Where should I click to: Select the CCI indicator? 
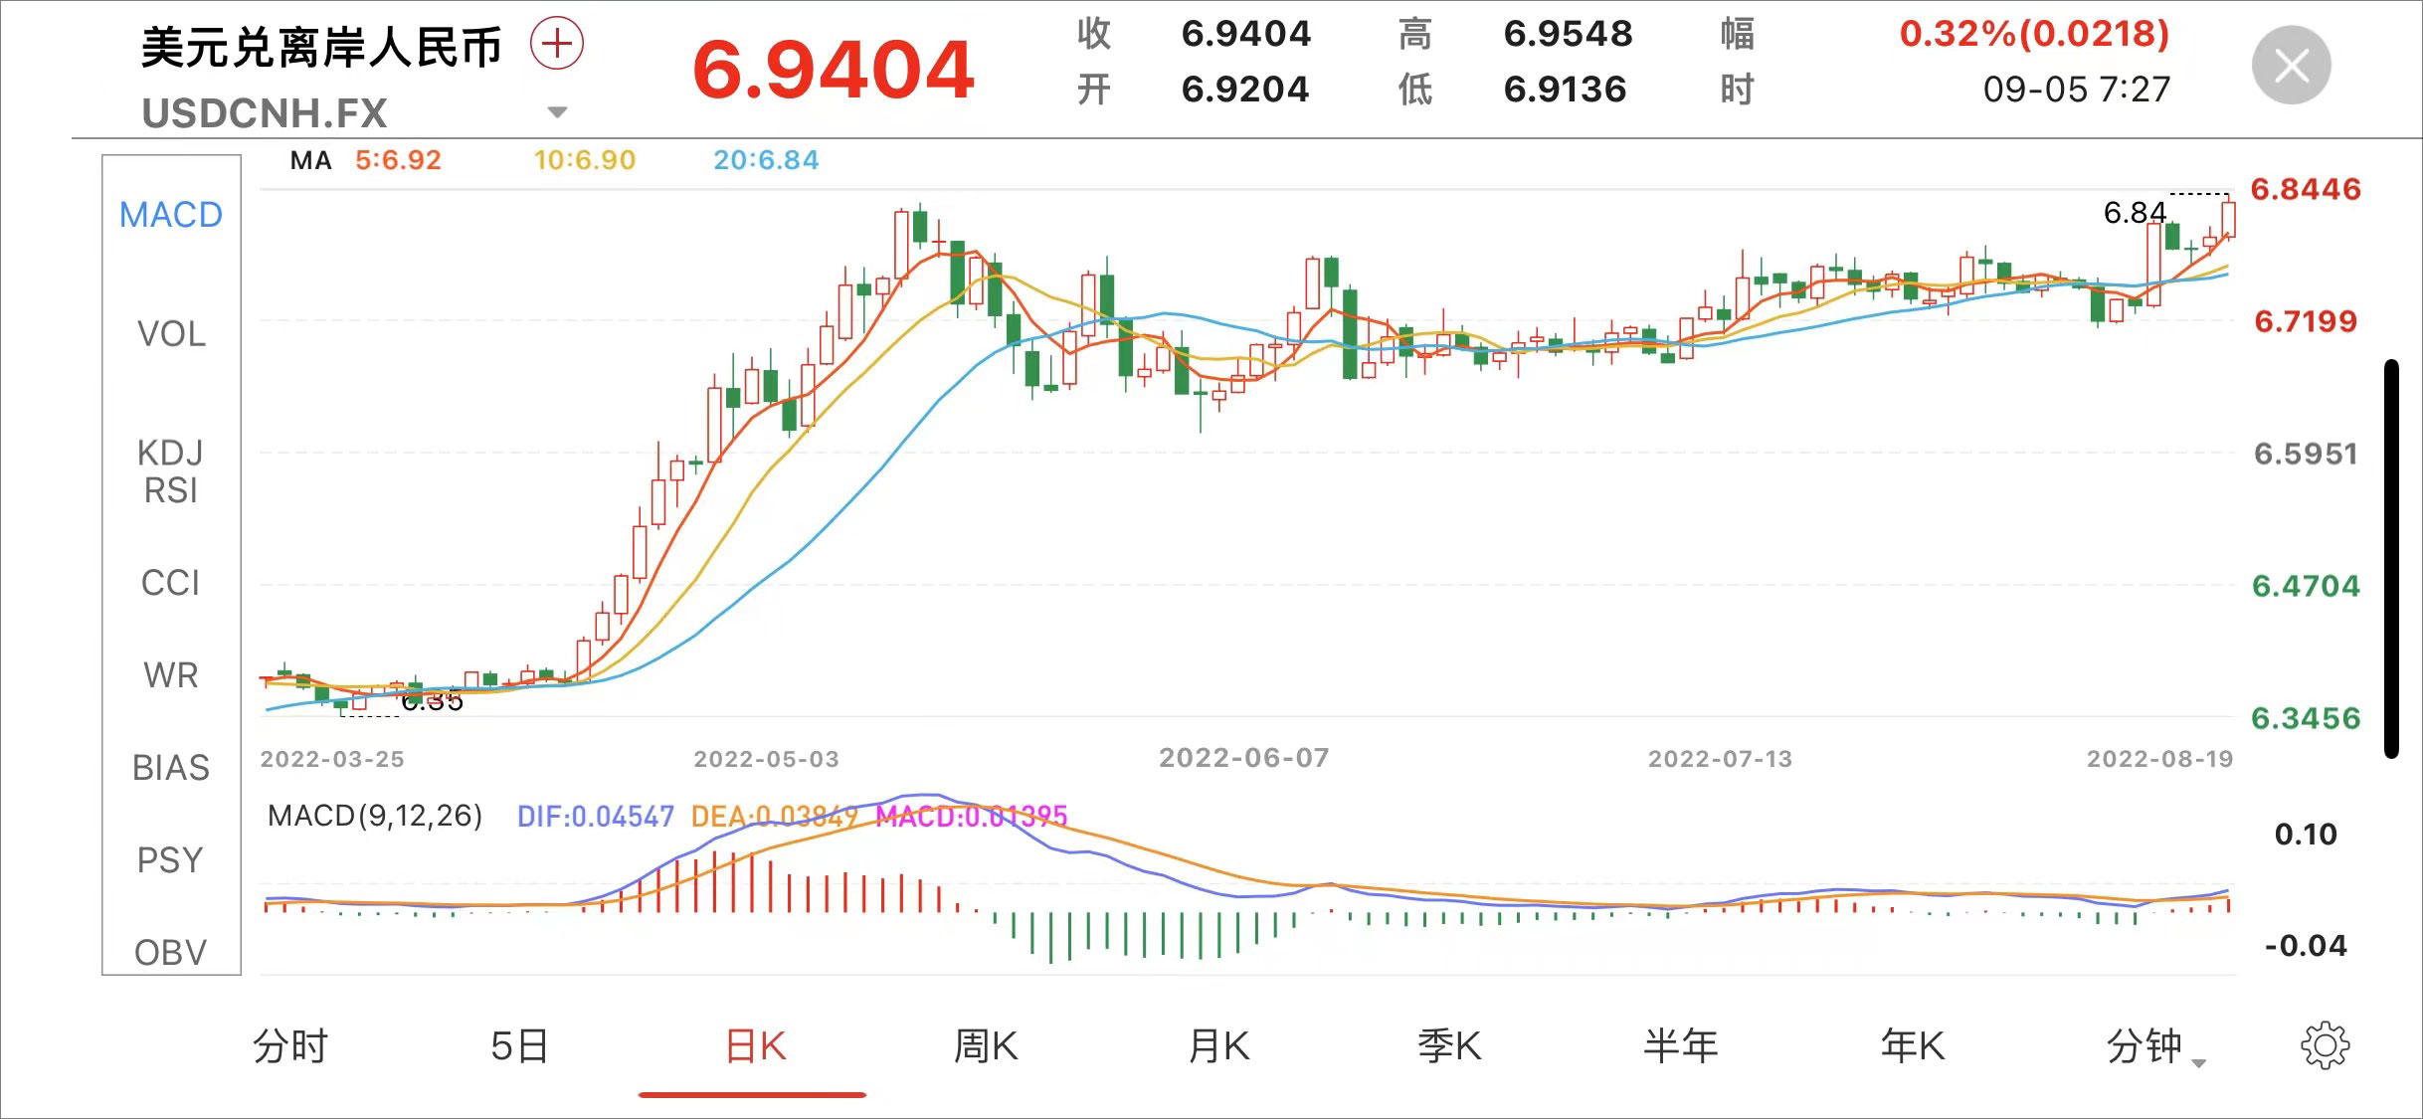point(171,583)
